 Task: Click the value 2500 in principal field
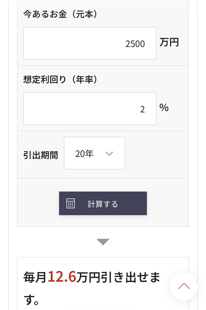[x=135, y=44]
